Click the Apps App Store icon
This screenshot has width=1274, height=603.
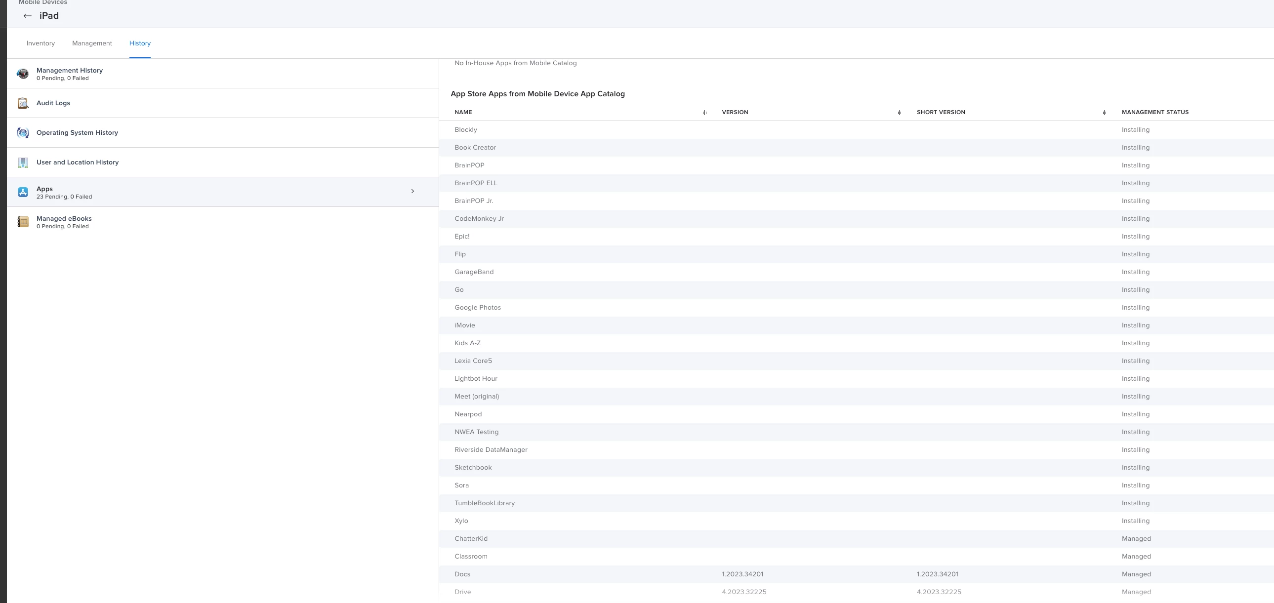pos(23,192)
